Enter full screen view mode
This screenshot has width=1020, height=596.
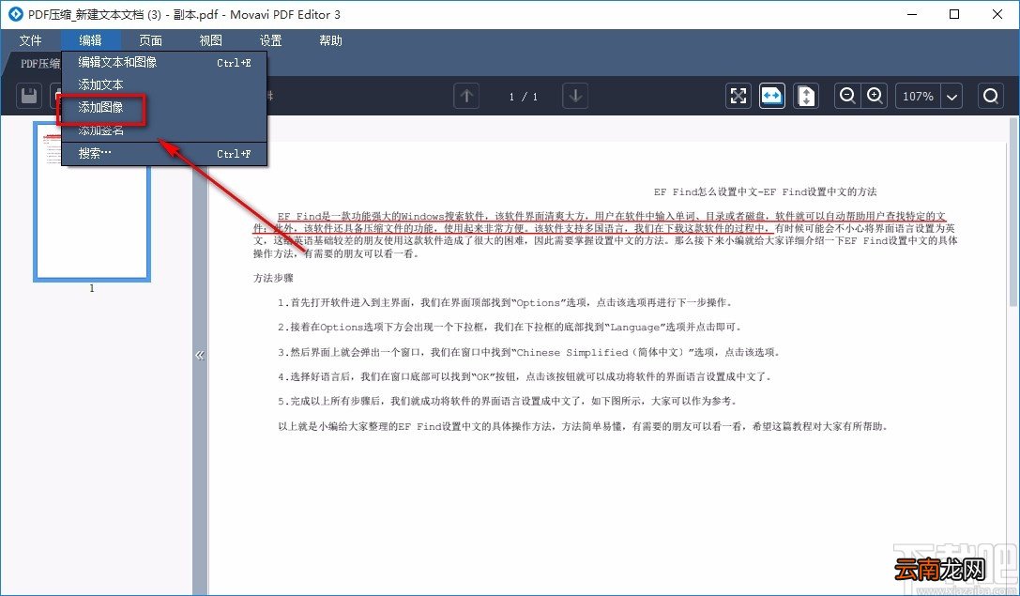pyautogui.click(x=738, y=97)
